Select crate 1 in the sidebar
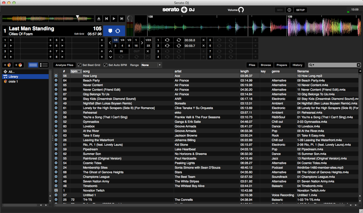 click(25, 82)
